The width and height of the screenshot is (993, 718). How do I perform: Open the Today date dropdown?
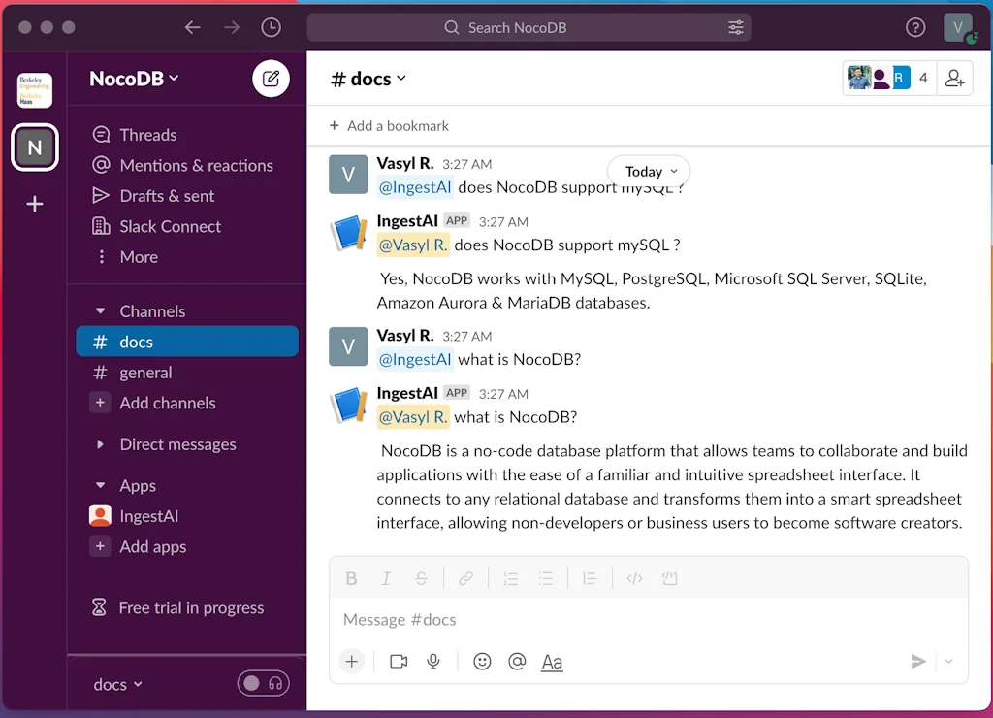click(649, 172)
